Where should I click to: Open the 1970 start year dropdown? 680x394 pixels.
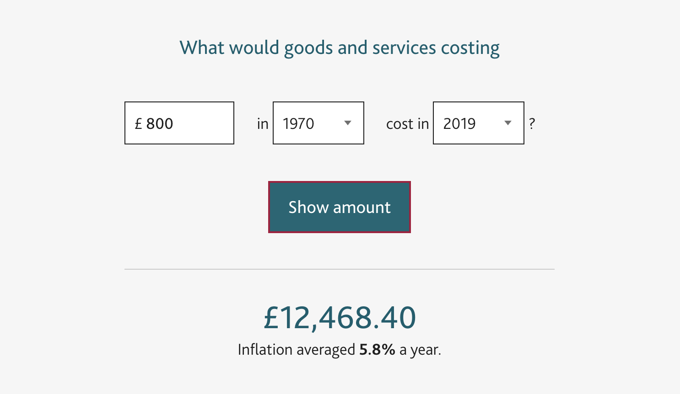(x=318, y=123)
